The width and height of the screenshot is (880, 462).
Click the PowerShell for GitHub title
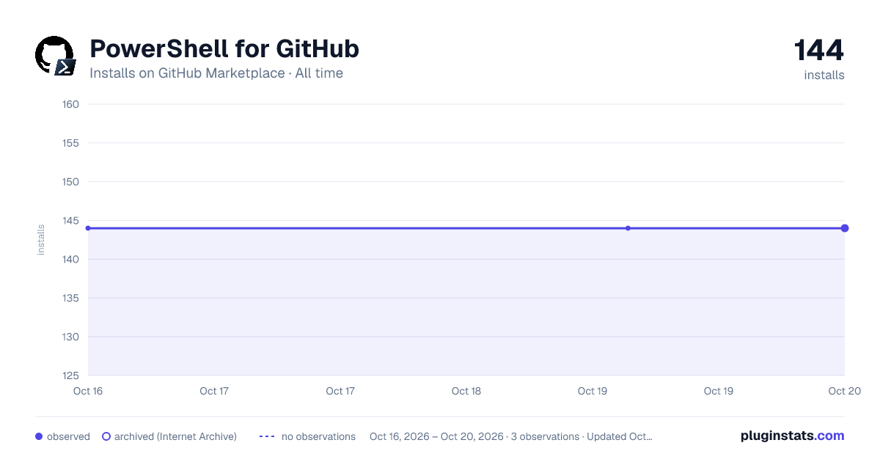(224, 48)
